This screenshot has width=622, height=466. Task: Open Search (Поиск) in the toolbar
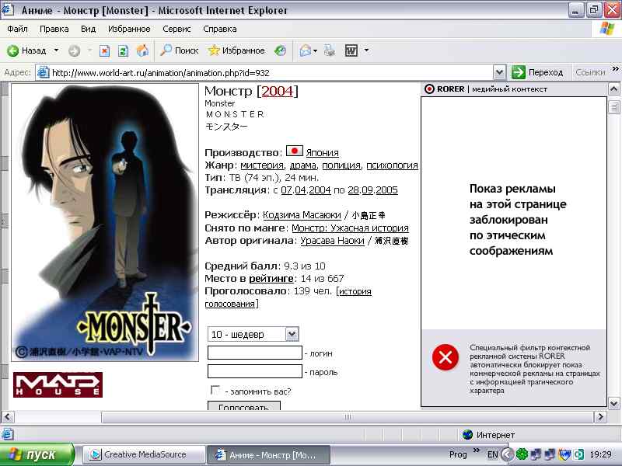tap(180, 50)
